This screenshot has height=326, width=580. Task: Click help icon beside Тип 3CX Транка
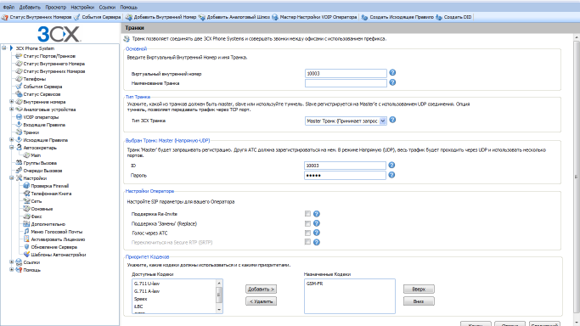click(x=392, y=120)
